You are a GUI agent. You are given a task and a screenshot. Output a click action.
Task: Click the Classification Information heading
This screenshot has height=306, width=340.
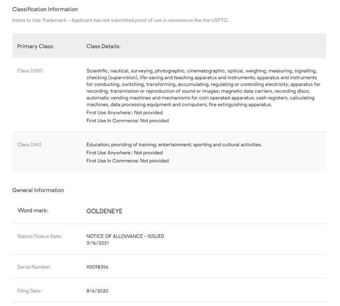pyautogui.click(x=45, y=9)
